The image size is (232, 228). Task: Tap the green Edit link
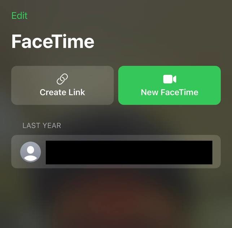[19, 15]
